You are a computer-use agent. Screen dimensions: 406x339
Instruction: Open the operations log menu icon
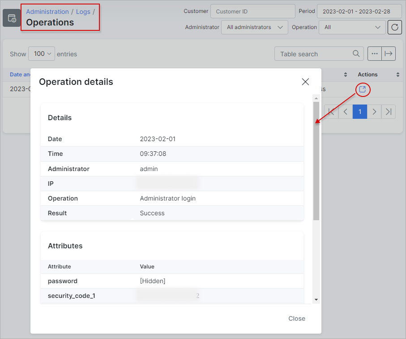[12, 18]
